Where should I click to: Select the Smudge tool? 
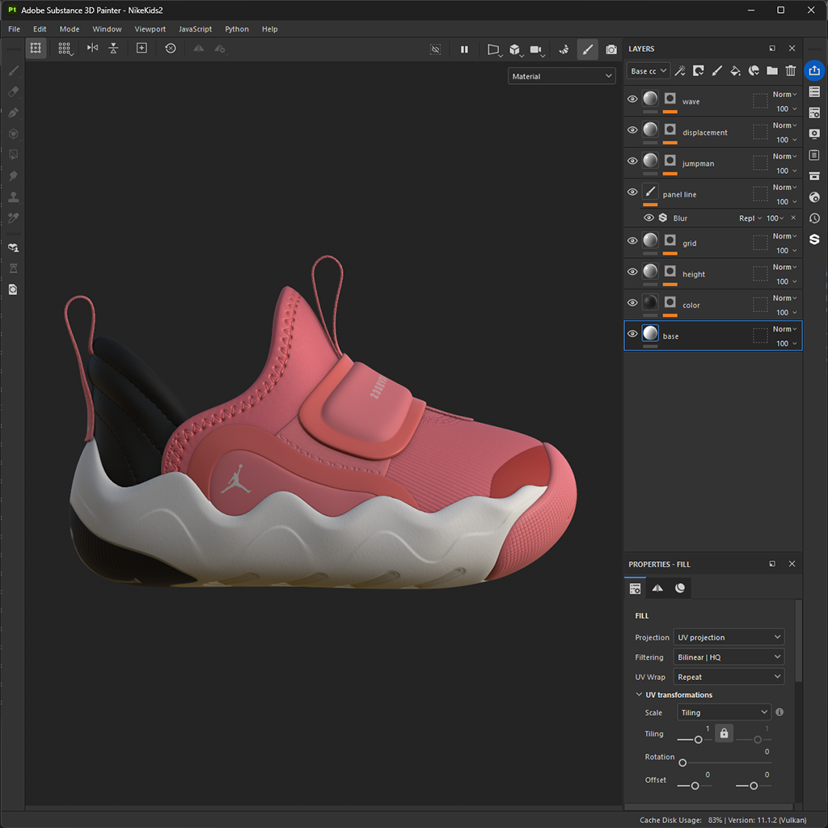[x=13, y=175]
